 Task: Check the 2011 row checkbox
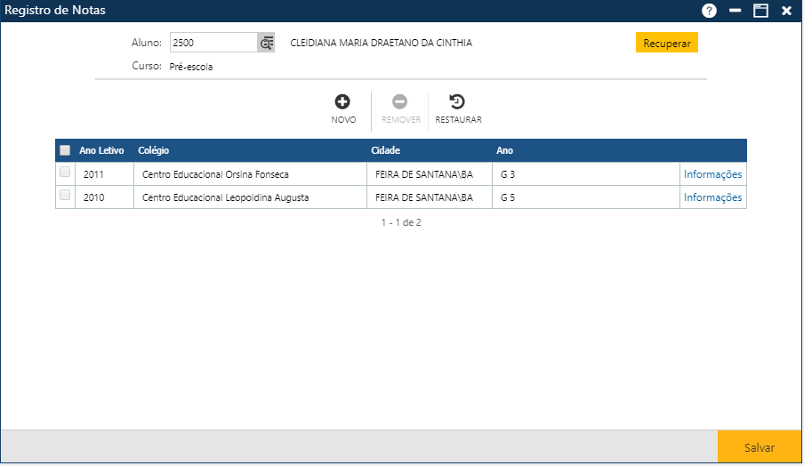(x=65, y=172)
